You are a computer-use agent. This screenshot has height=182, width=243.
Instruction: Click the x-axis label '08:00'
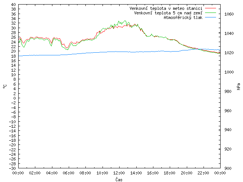click(x=85, y=173)
